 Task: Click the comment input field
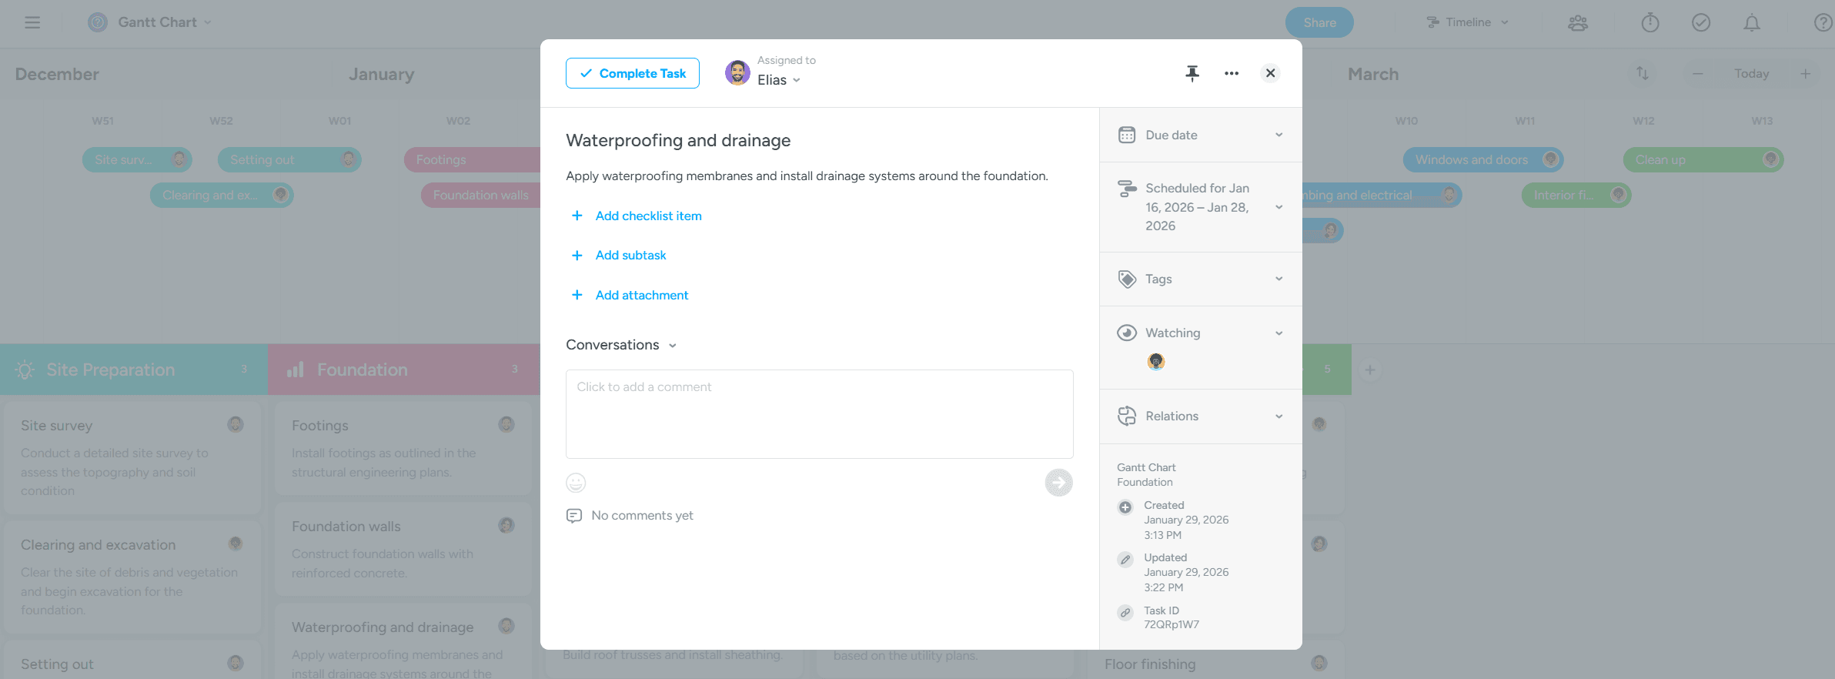[x=819, y=413]
